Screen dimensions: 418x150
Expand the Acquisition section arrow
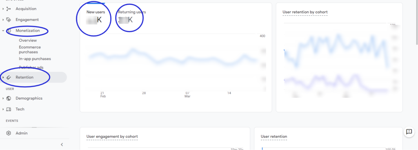tap(3, 9)
